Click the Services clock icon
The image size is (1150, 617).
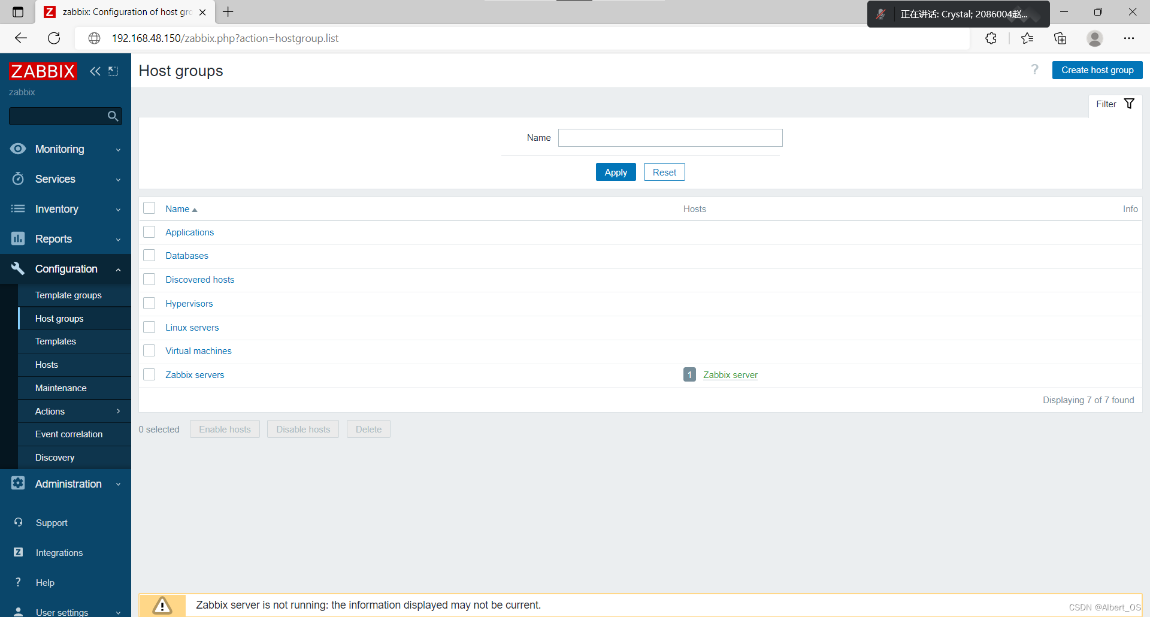pos(18,179)
